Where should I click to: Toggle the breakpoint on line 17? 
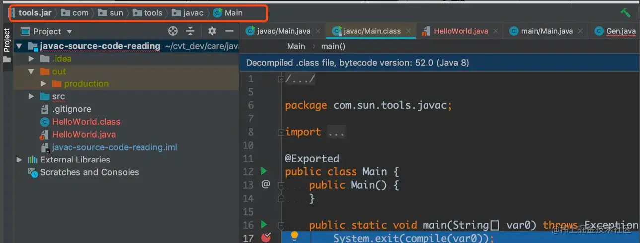click(x=266, y=237)
